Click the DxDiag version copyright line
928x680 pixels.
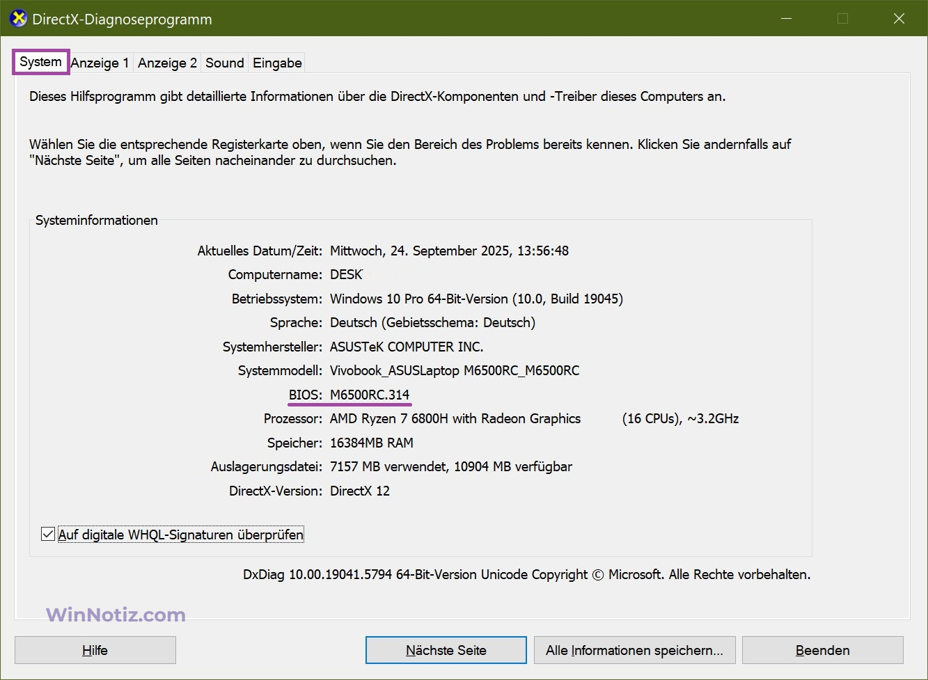pos(526,574)
